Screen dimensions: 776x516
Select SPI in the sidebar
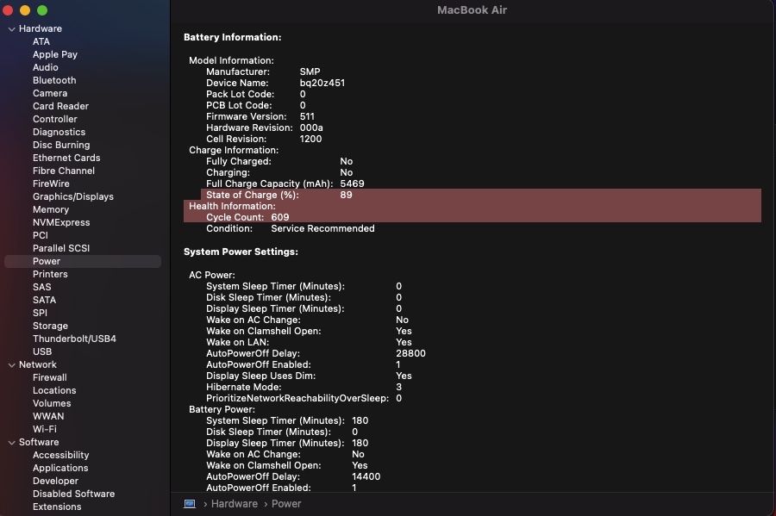(40, 313)
